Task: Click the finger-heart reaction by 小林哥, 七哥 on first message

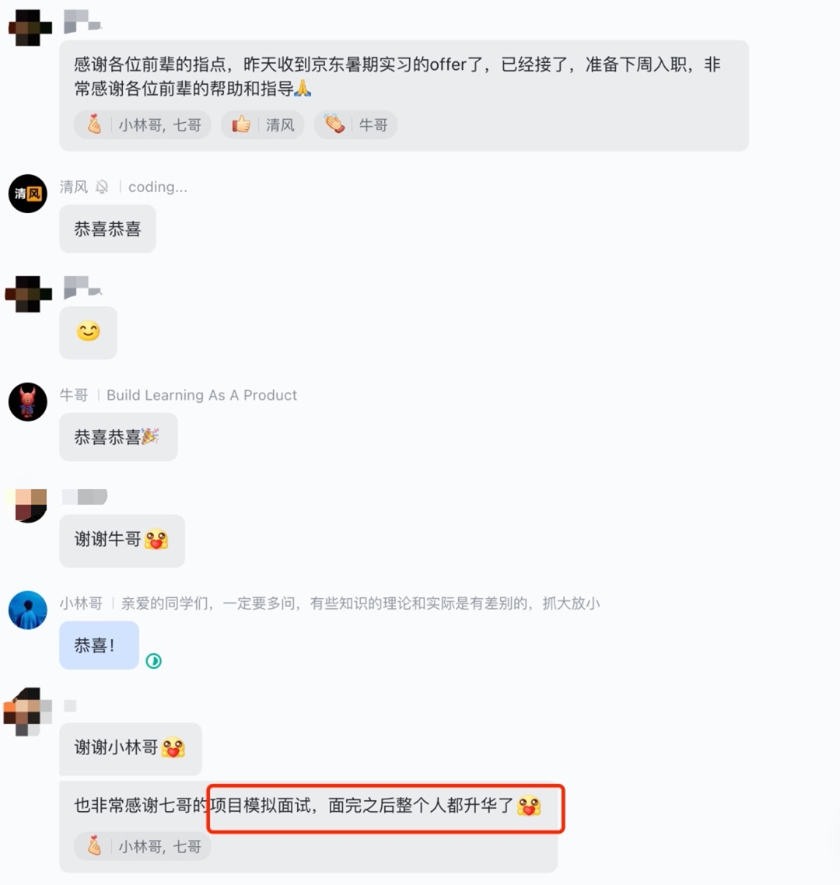Action: [x=142, y=124]
